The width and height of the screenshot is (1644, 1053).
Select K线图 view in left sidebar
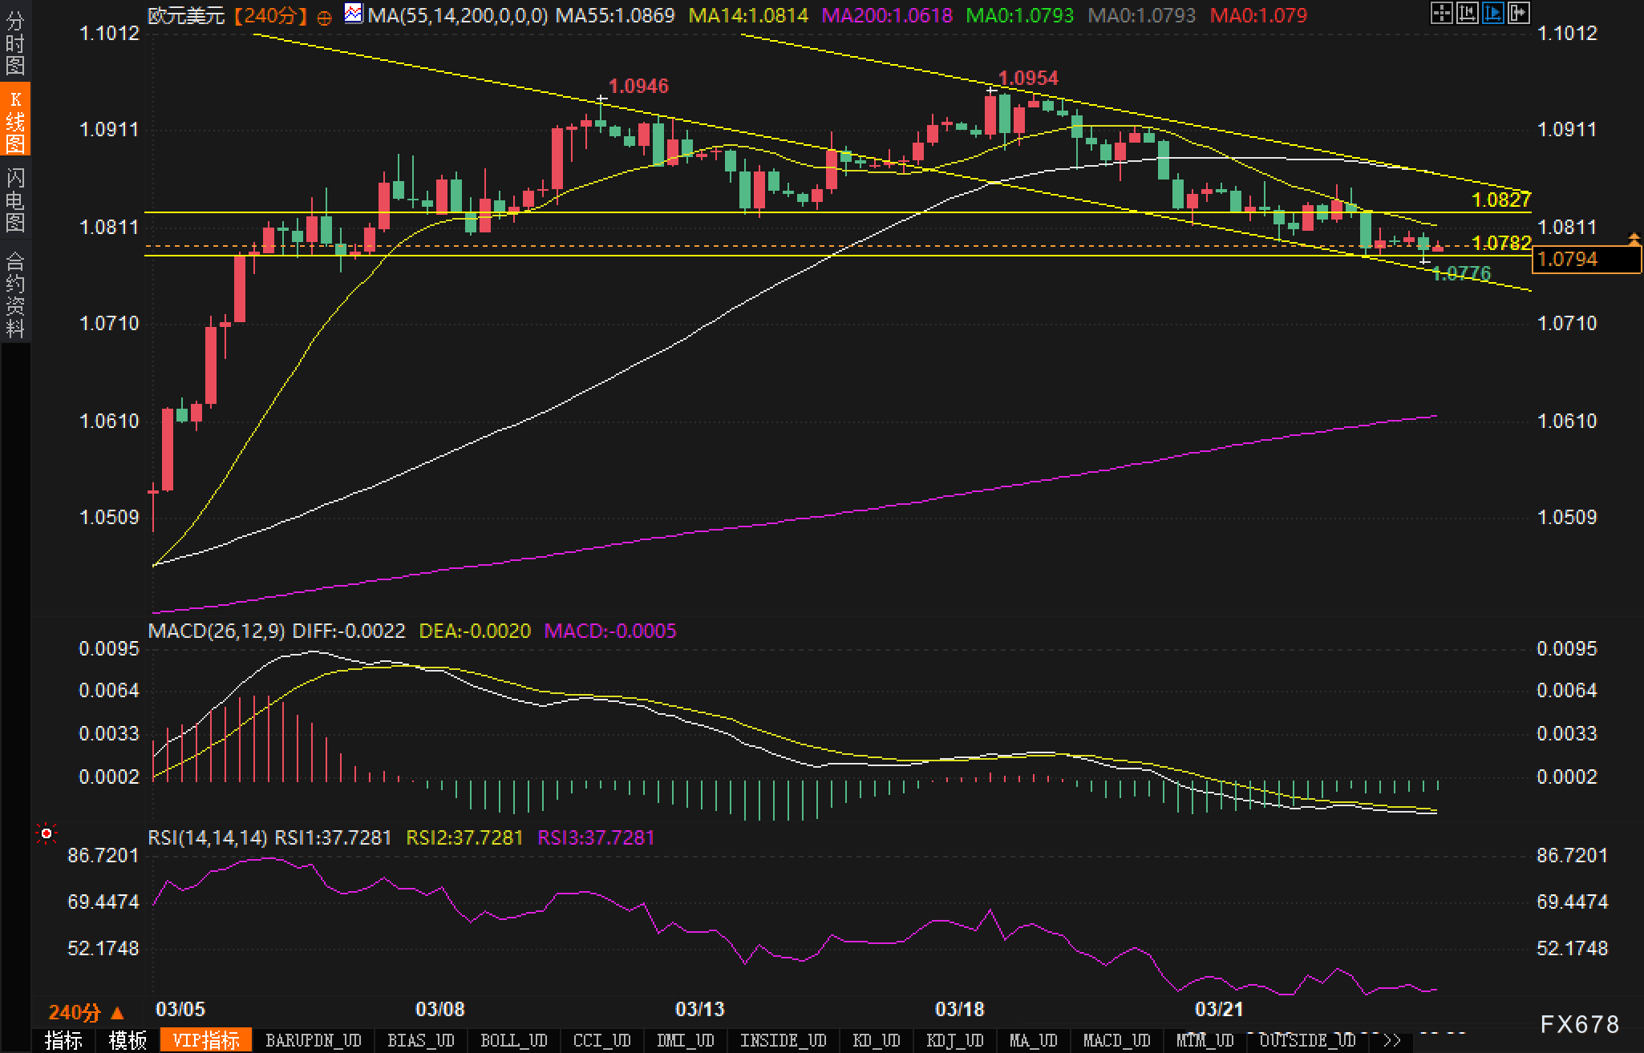[14, 120]
